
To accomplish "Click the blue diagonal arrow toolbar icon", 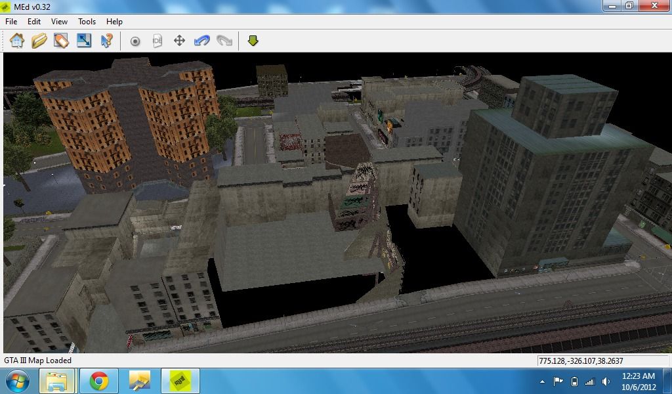I will (84, 41).
